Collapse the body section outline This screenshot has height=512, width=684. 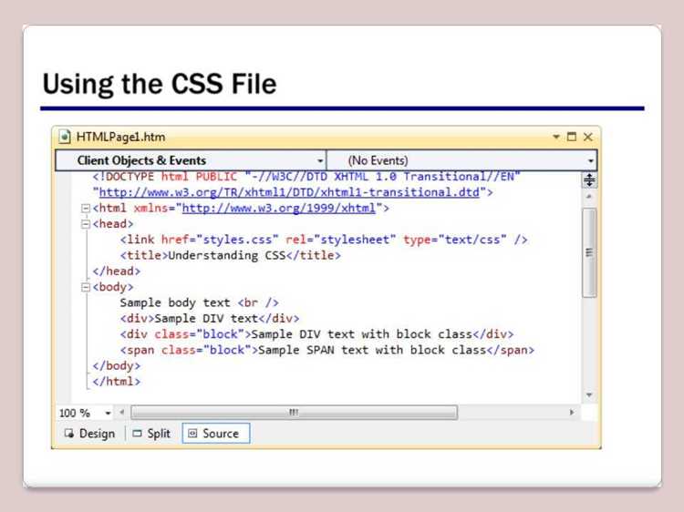pos(86,287)
